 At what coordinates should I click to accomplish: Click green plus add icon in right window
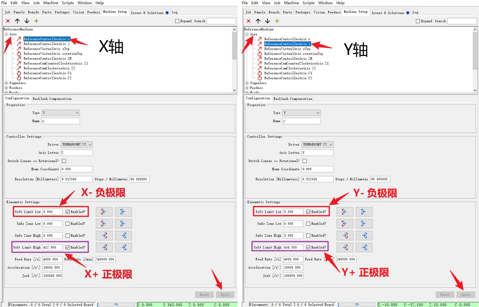[277, 21]
